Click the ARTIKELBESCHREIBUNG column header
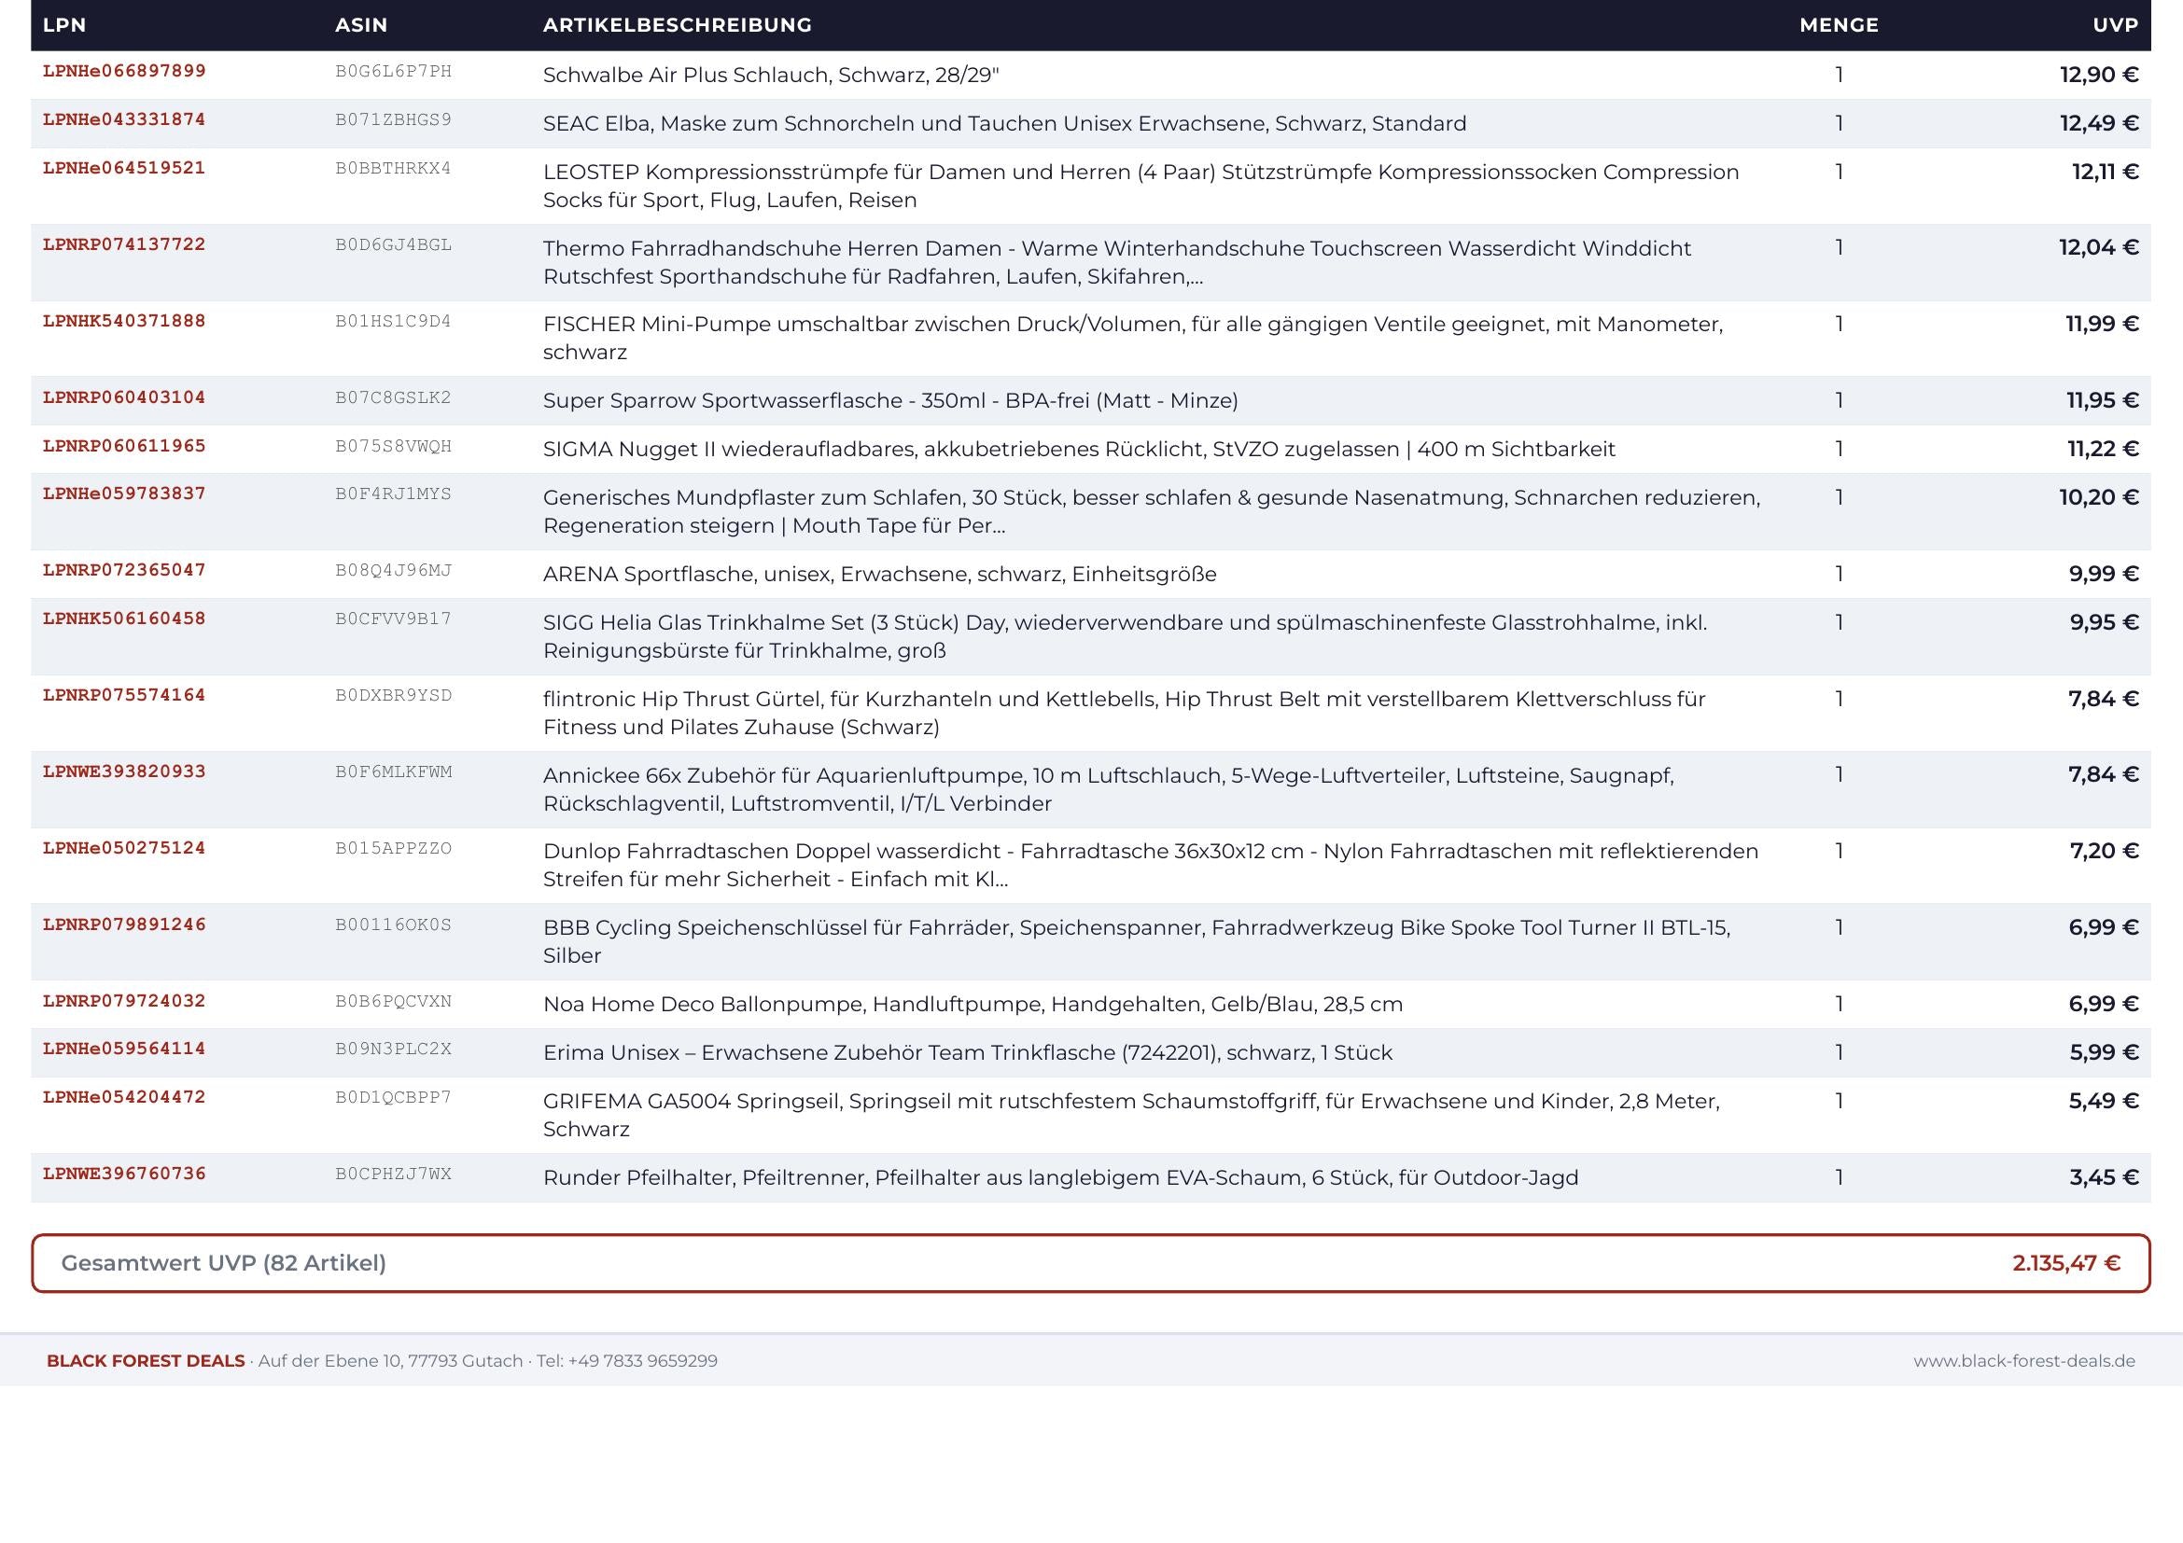Viewport: 2183px width, 1543px height. [677, 25]
